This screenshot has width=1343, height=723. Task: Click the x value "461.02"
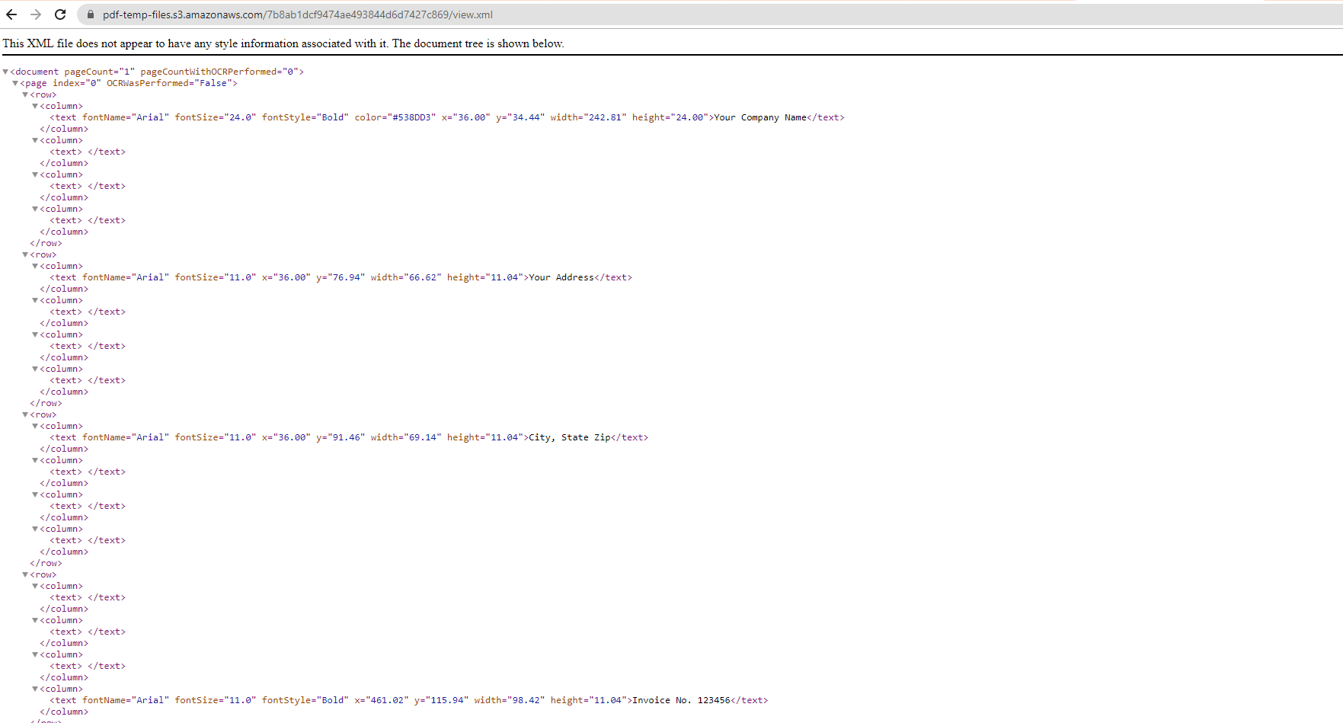point(387,700)
